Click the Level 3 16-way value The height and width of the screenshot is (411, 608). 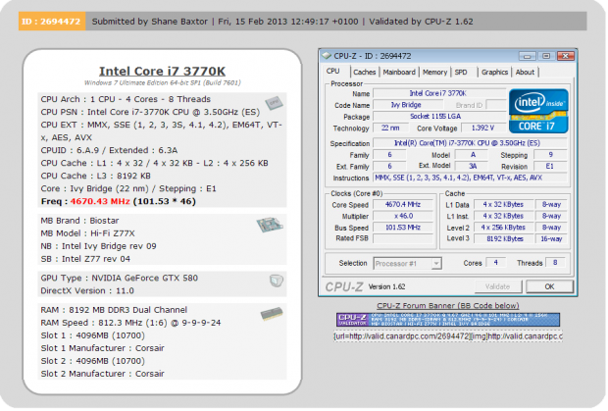click(551, 238)
